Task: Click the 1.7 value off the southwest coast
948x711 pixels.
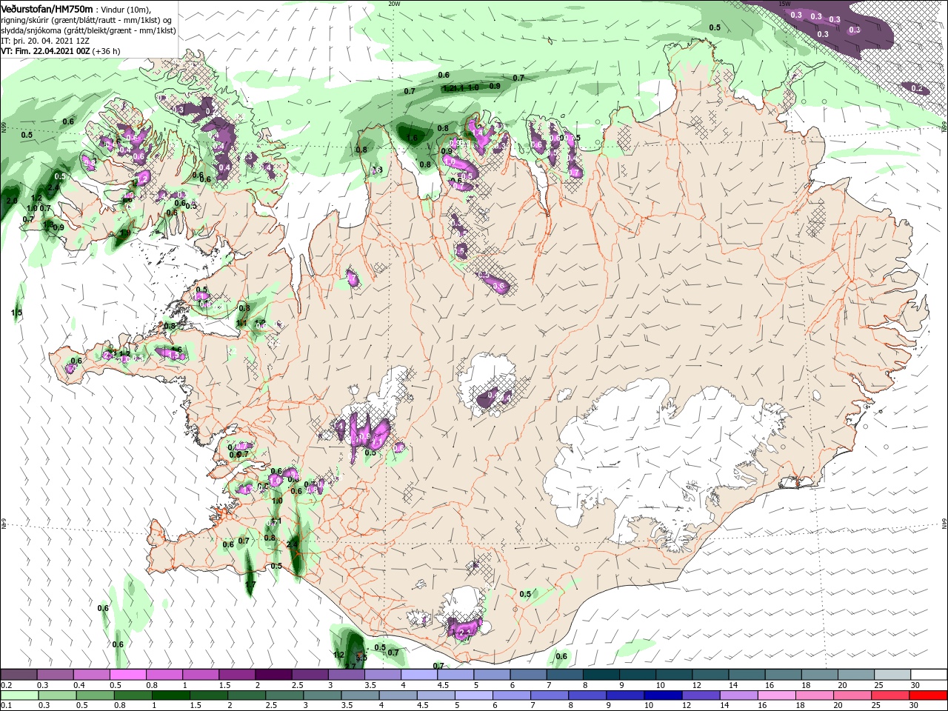Action: coord(250,584)
